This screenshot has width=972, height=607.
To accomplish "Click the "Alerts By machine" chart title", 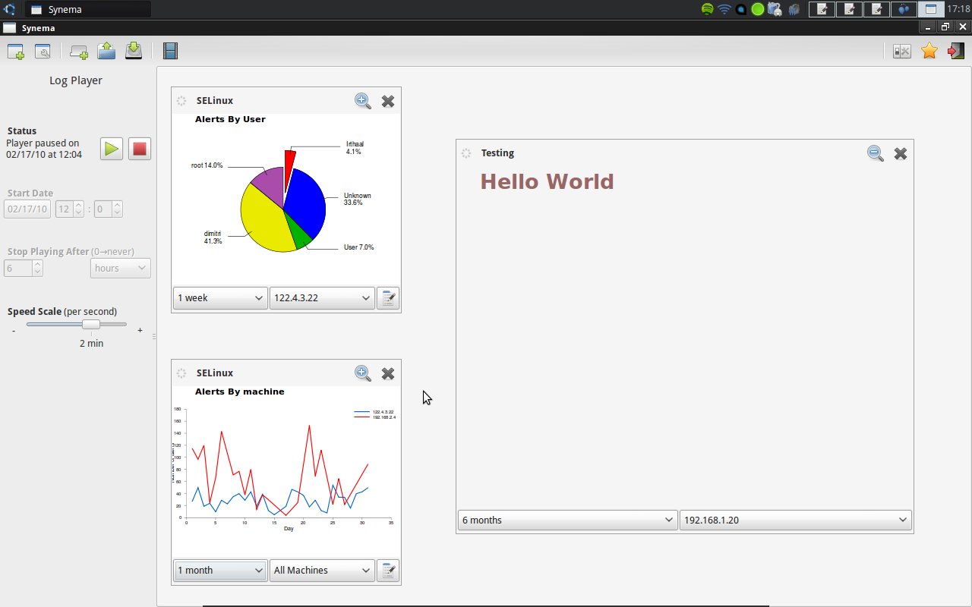I will pos(240,392).
